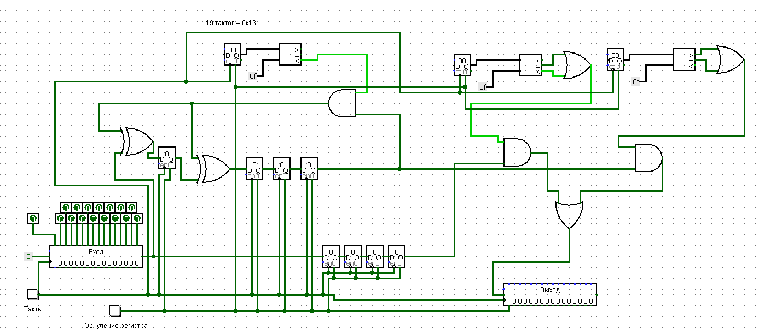Select the Выход shift register

coord(550,294)
